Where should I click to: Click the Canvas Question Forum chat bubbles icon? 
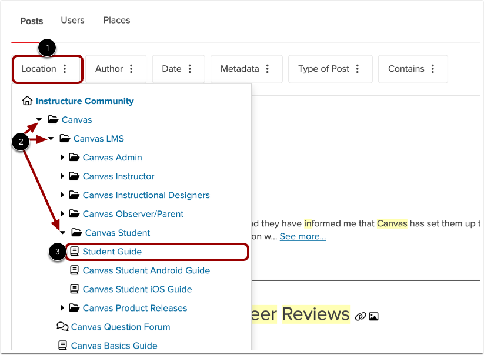(63, 326)
